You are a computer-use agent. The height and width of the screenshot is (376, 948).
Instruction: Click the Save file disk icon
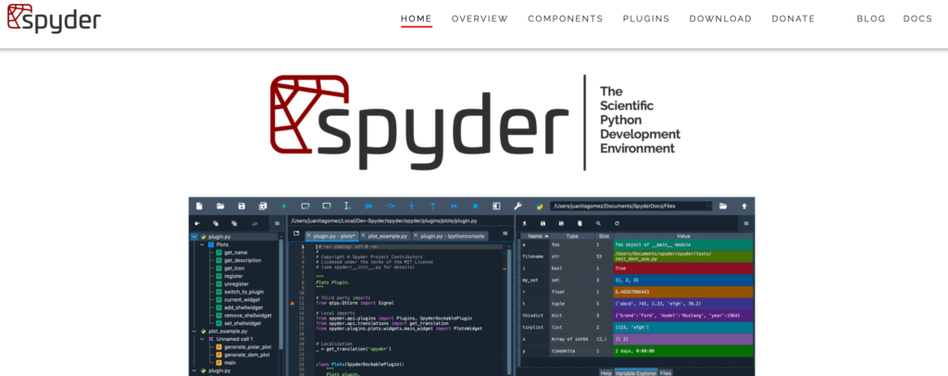[x=242, y=207]
